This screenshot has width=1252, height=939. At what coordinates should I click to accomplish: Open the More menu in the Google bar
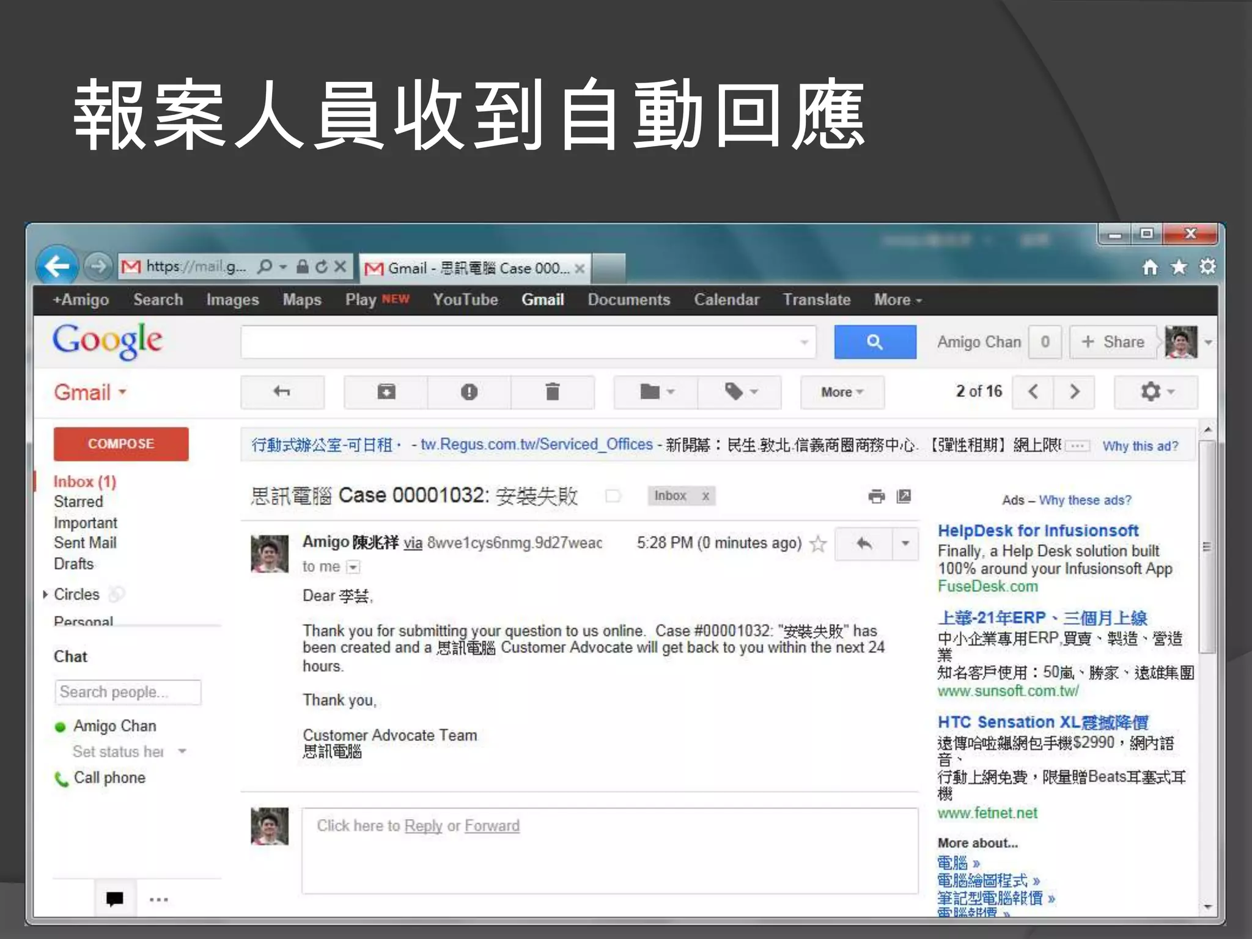coord(897,300)
